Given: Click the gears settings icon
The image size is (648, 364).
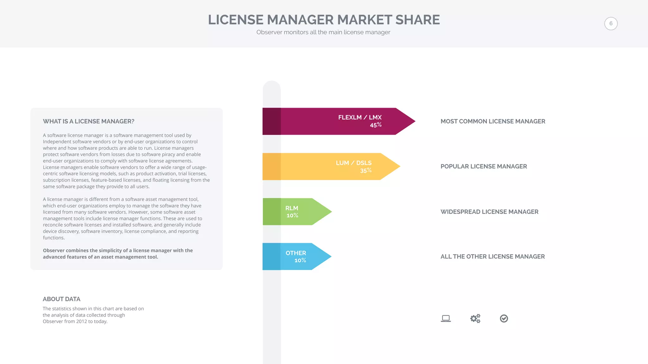Looking at the screenshot, I should [475, 318].
